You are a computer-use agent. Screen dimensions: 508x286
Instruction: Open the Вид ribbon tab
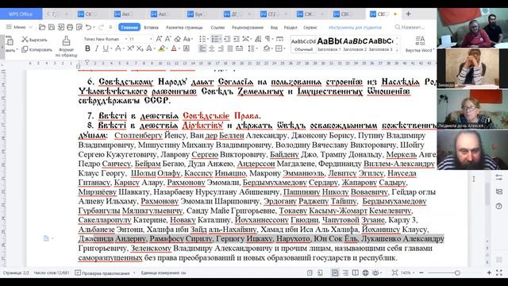pyautogui.click(x=274, y=28)
